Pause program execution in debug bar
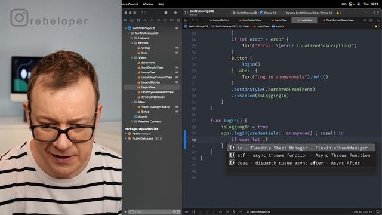 click(x=193, y=212)
